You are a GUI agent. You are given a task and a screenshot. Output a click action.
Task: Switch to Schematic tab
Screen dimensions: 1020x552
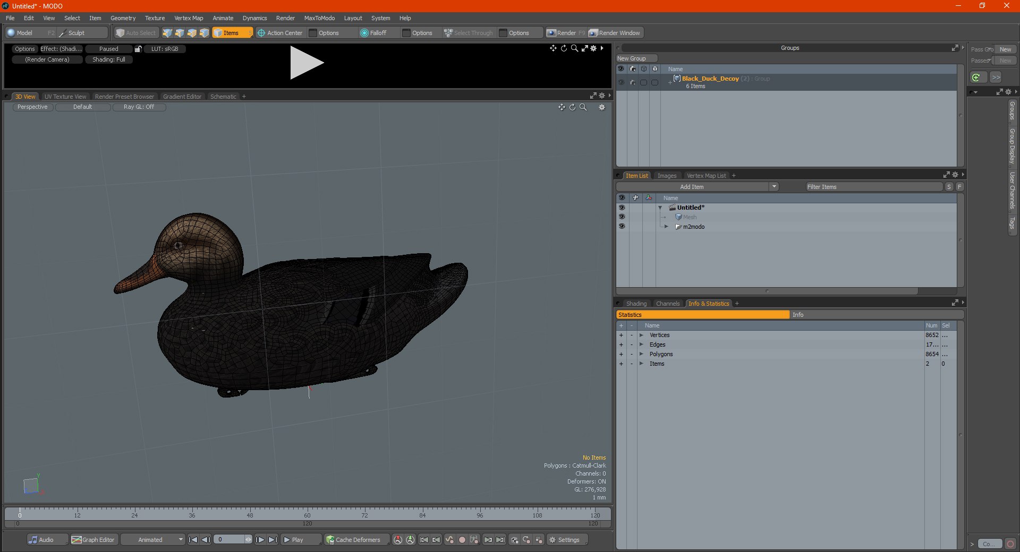[x=223, y=97]
